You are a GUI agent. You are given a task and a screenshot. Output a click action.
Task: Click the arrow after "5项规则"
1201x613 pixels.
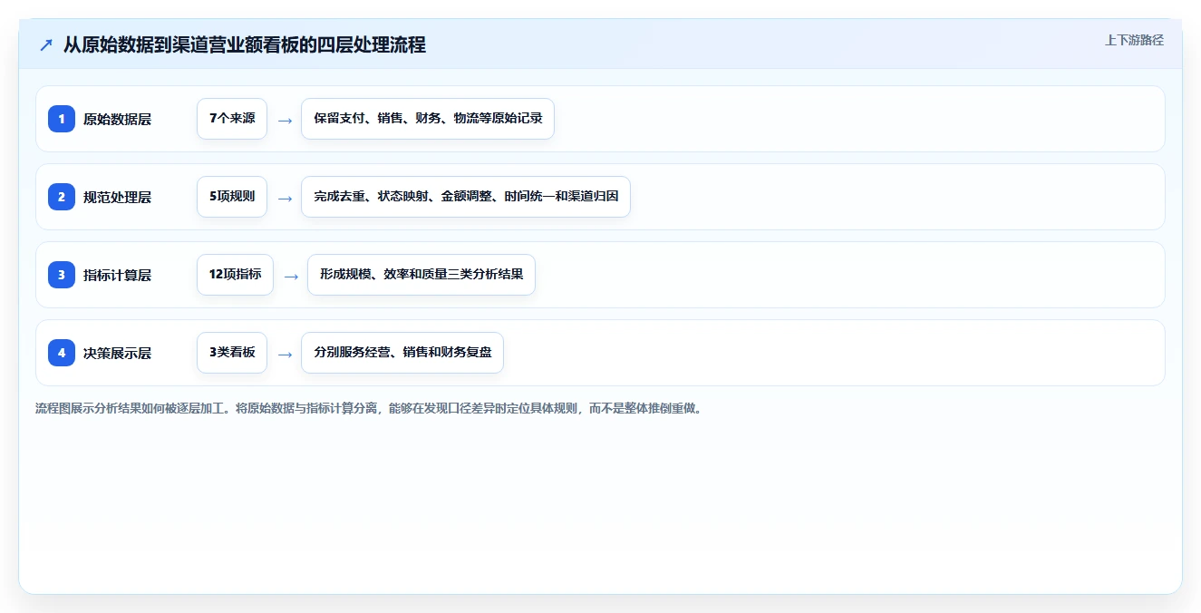coord(285,198)
